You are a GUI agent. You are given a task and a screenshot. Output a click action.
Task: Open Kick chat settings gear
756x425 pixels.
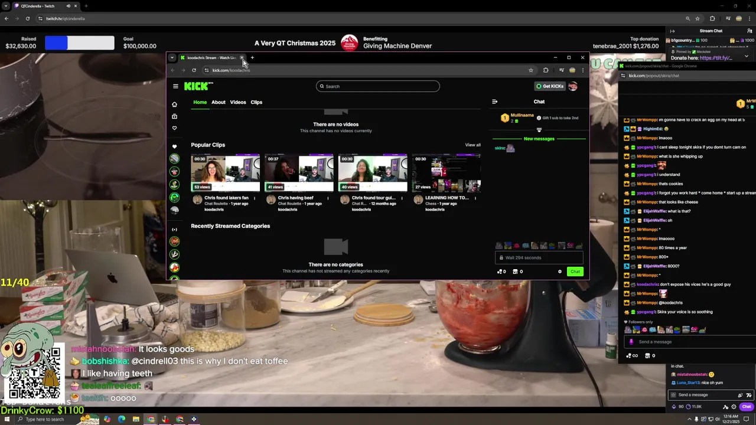(x=560, y=272)
